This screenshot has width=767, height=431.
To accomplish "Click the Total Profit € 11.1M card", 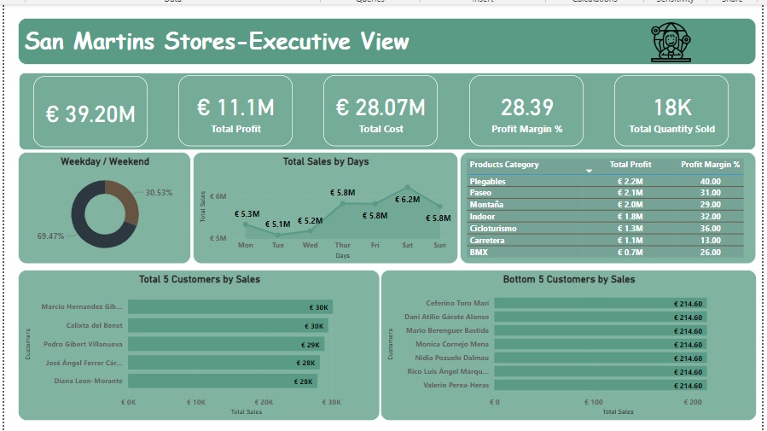I will click(x=235, y=111).
